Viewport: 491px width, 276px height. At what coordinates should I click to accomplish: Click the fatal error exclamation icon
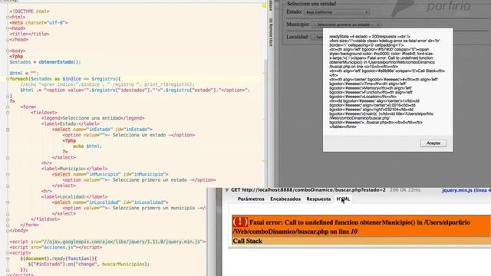pyautogui.click(x=240, y=222)
